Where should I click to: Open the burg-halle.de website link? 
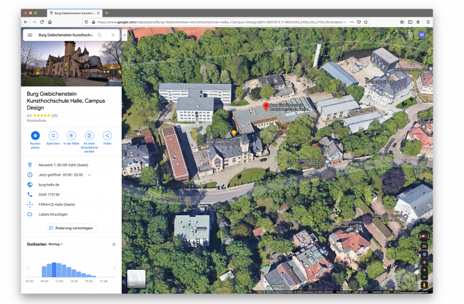(49, 184)
